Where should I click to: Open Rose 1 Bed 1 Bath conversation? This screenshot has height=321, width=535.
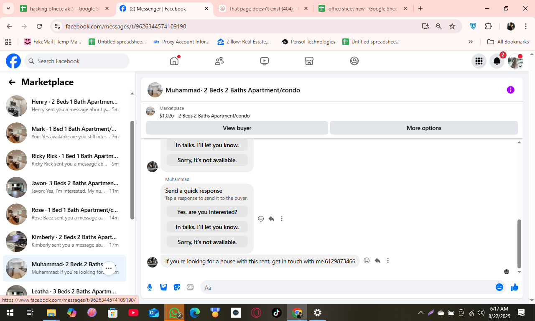pyautogui.click(x=65, y=214)
